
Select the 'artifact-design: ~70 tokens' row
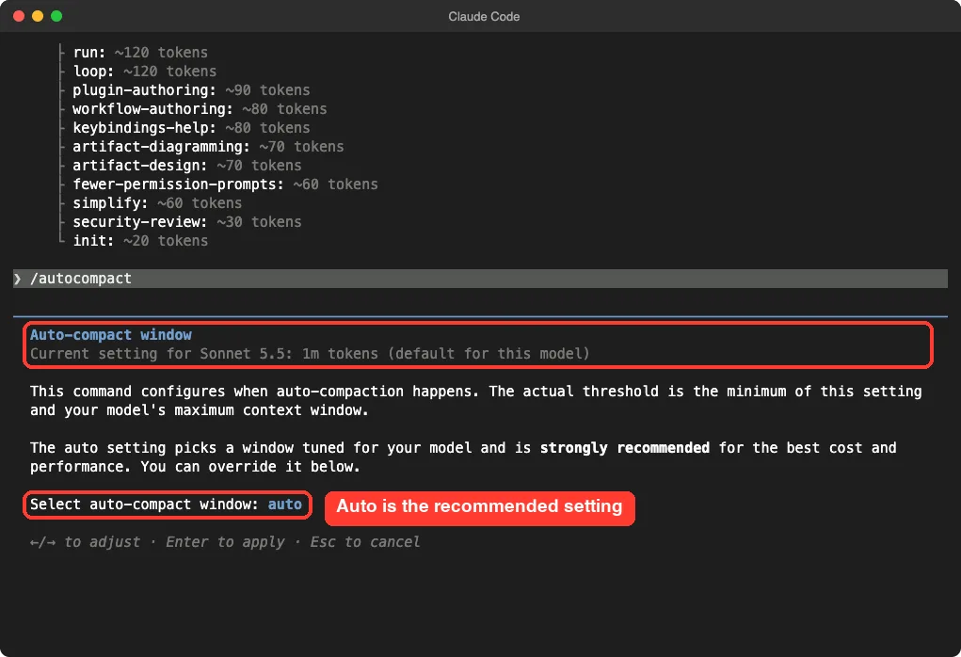[x=187, y=166]
